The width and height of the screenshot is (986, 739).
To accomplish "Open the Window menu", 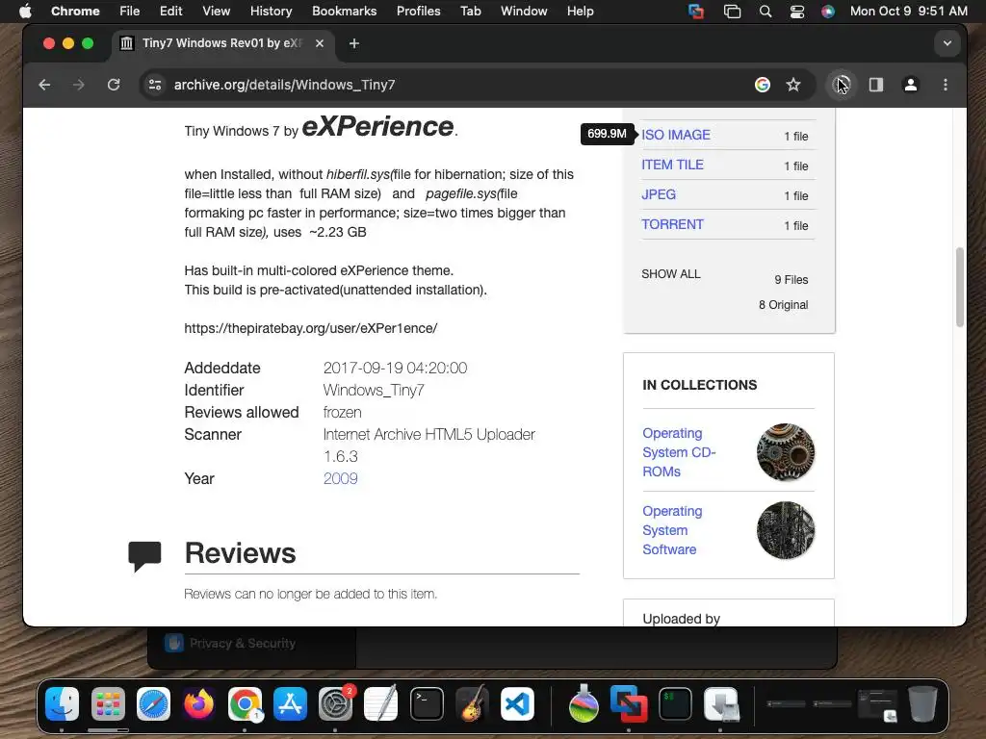I will pyautogui.click(x=524, y=12).
